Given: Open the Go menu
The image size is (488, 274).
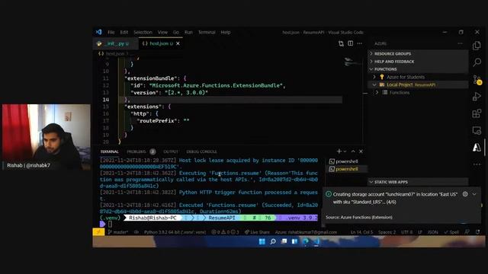Looking at the screenshot, I should (x=176, y=32).
